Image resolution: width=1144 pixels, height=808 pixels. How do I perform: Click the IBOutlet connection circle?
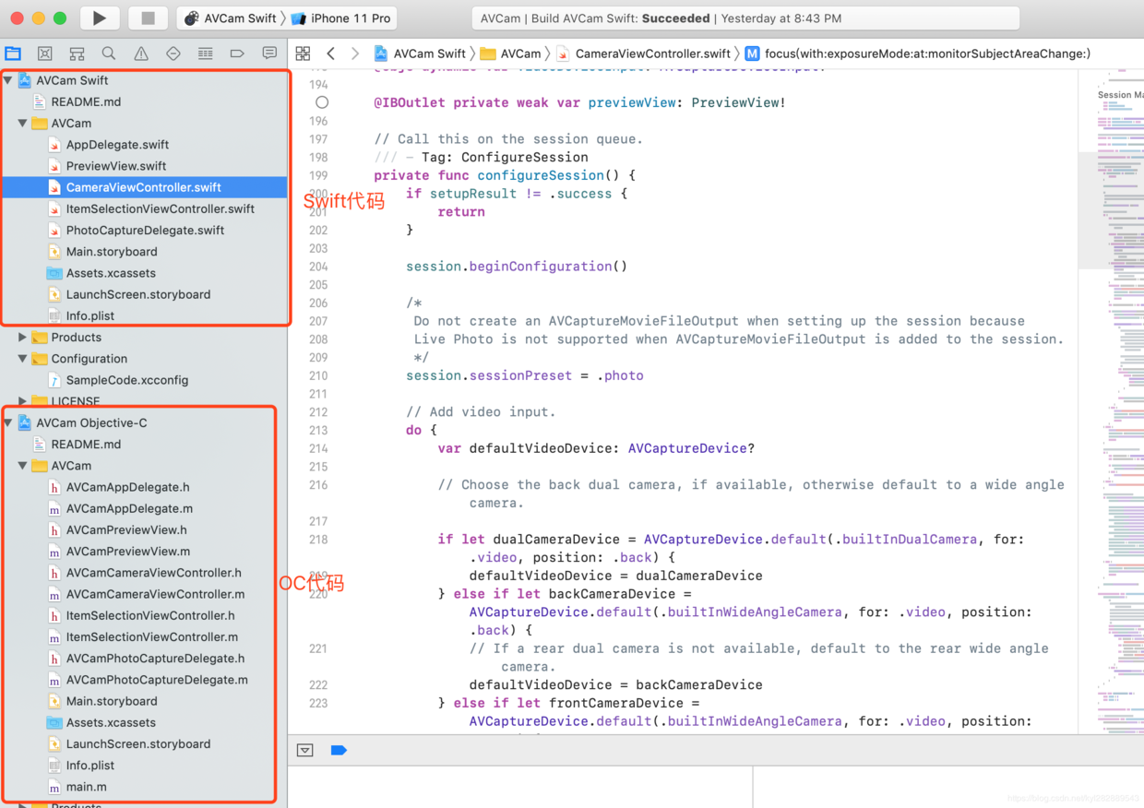321,102
